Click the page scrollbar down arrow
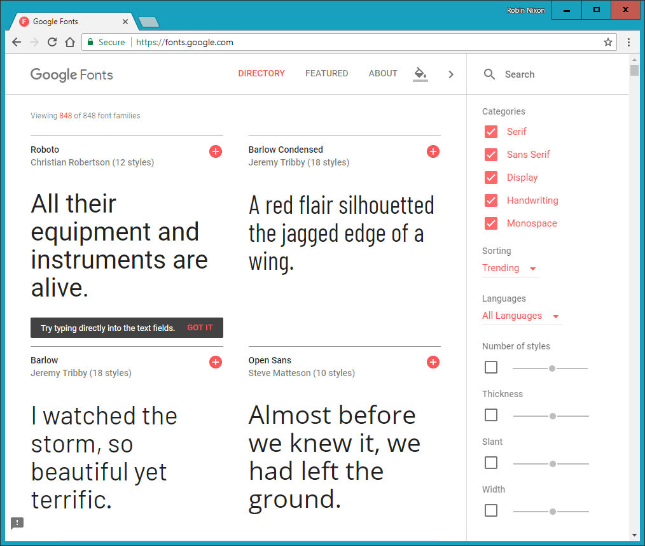Image resolution: width=645 pixels, height=546 pixels. pos(634,535)
